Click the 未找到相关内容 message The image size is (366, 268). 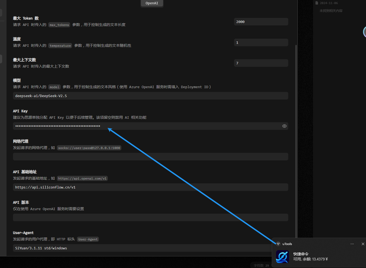click(331, 11)
